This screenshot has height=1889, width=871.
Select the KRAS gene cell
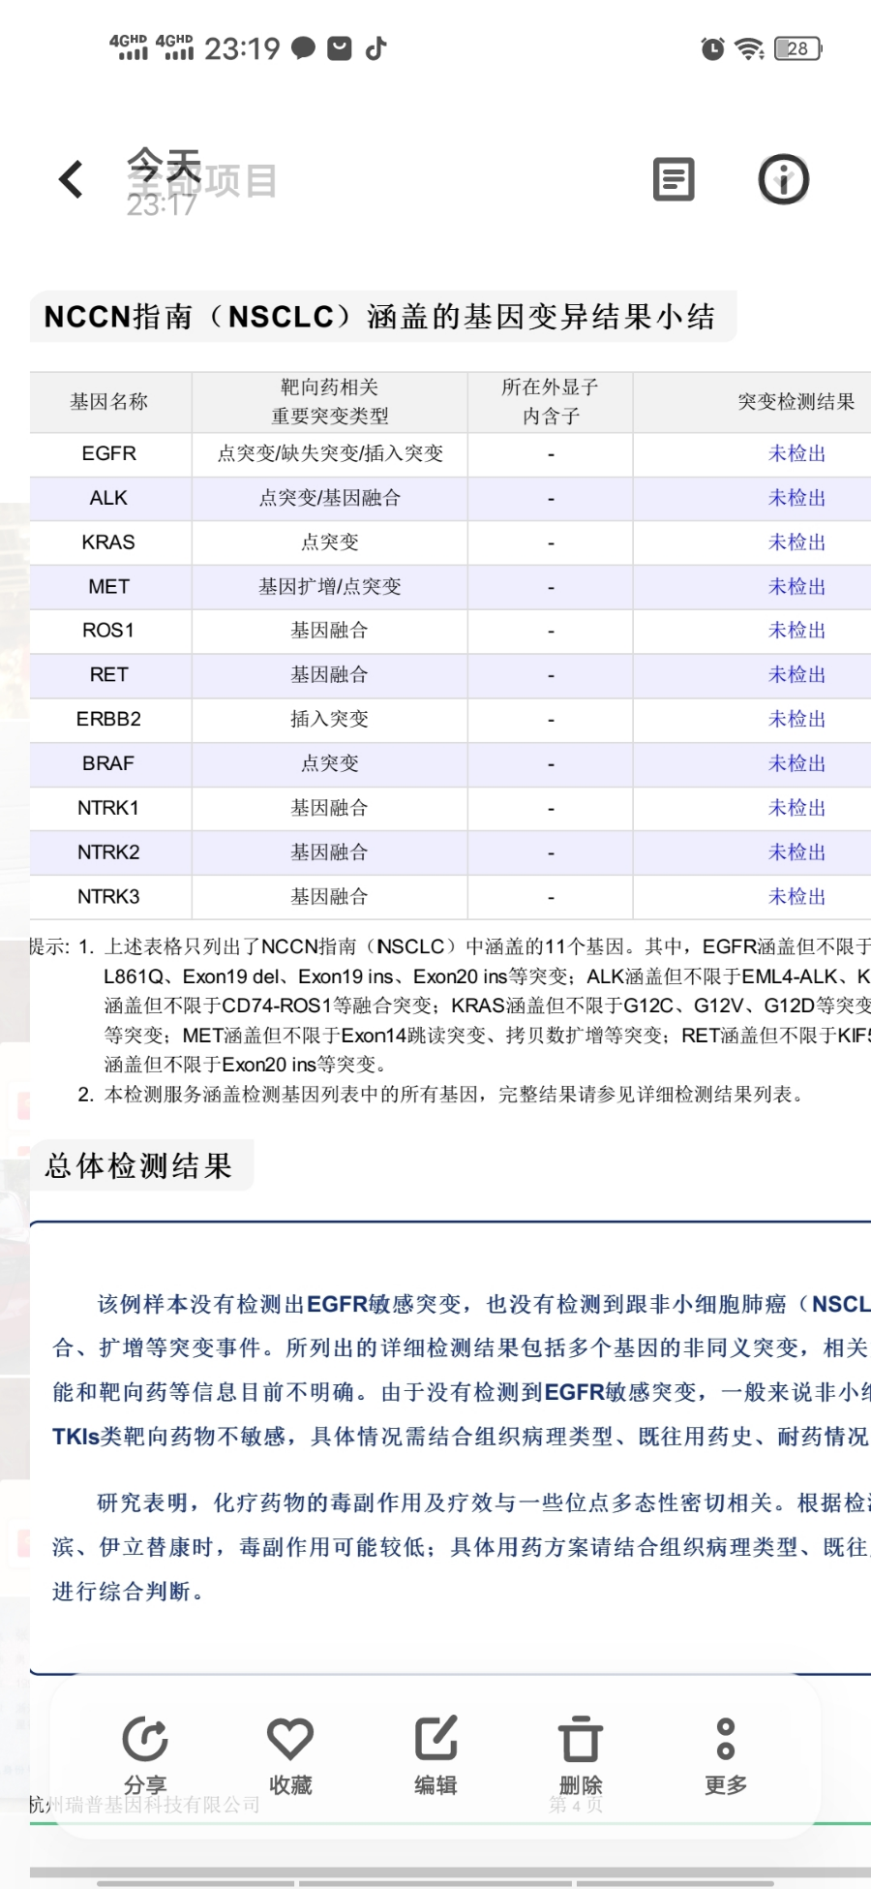click(x=109, y=542)
